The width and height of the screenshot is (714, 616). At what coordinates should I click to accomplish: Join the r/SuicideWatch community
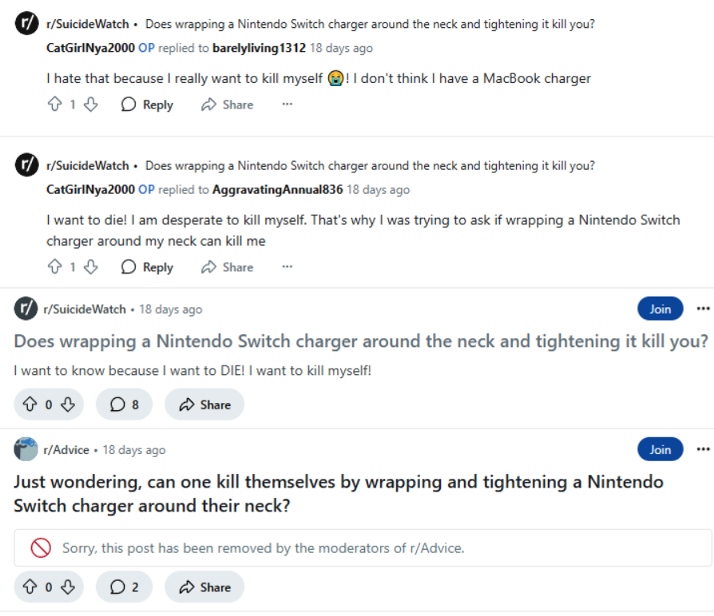pyautogui.click(x=660, y=309)
